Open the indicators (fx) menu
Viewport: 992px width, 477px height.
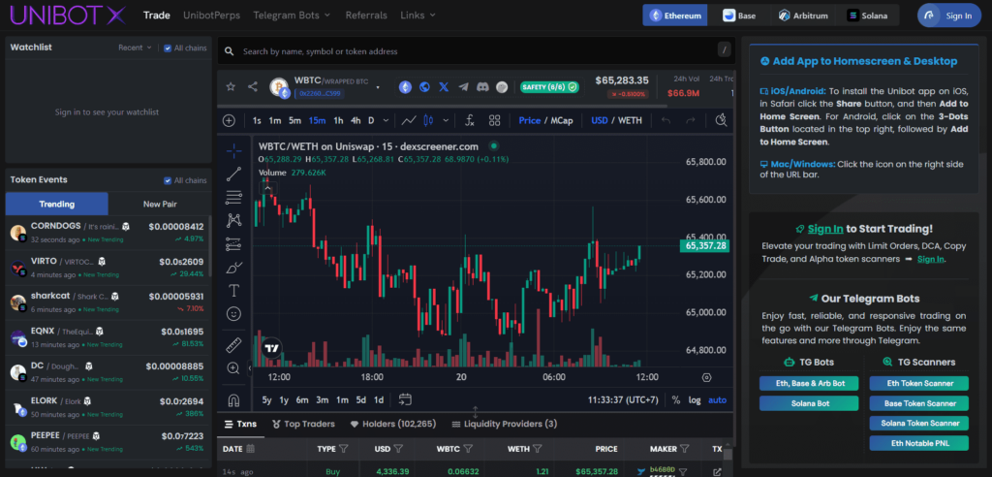(x=470, y=120)
